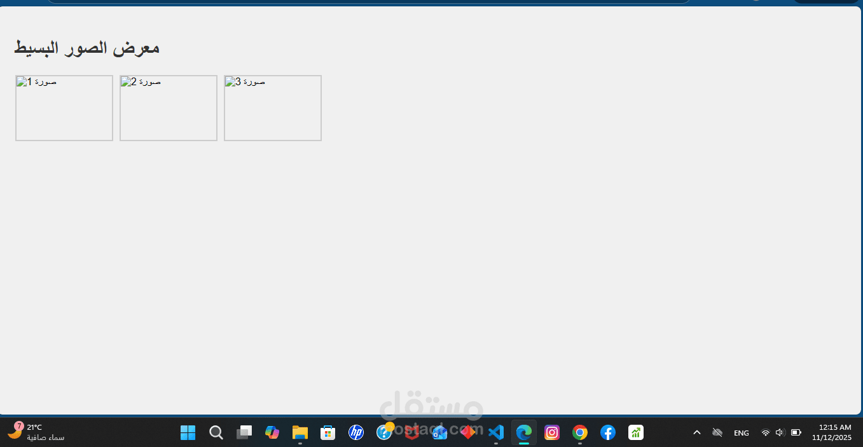Image resolution: width=863 pixels, height=447 pixels.
Task: Open the green chart app on the taskbar
Action: tap(636, 432)
